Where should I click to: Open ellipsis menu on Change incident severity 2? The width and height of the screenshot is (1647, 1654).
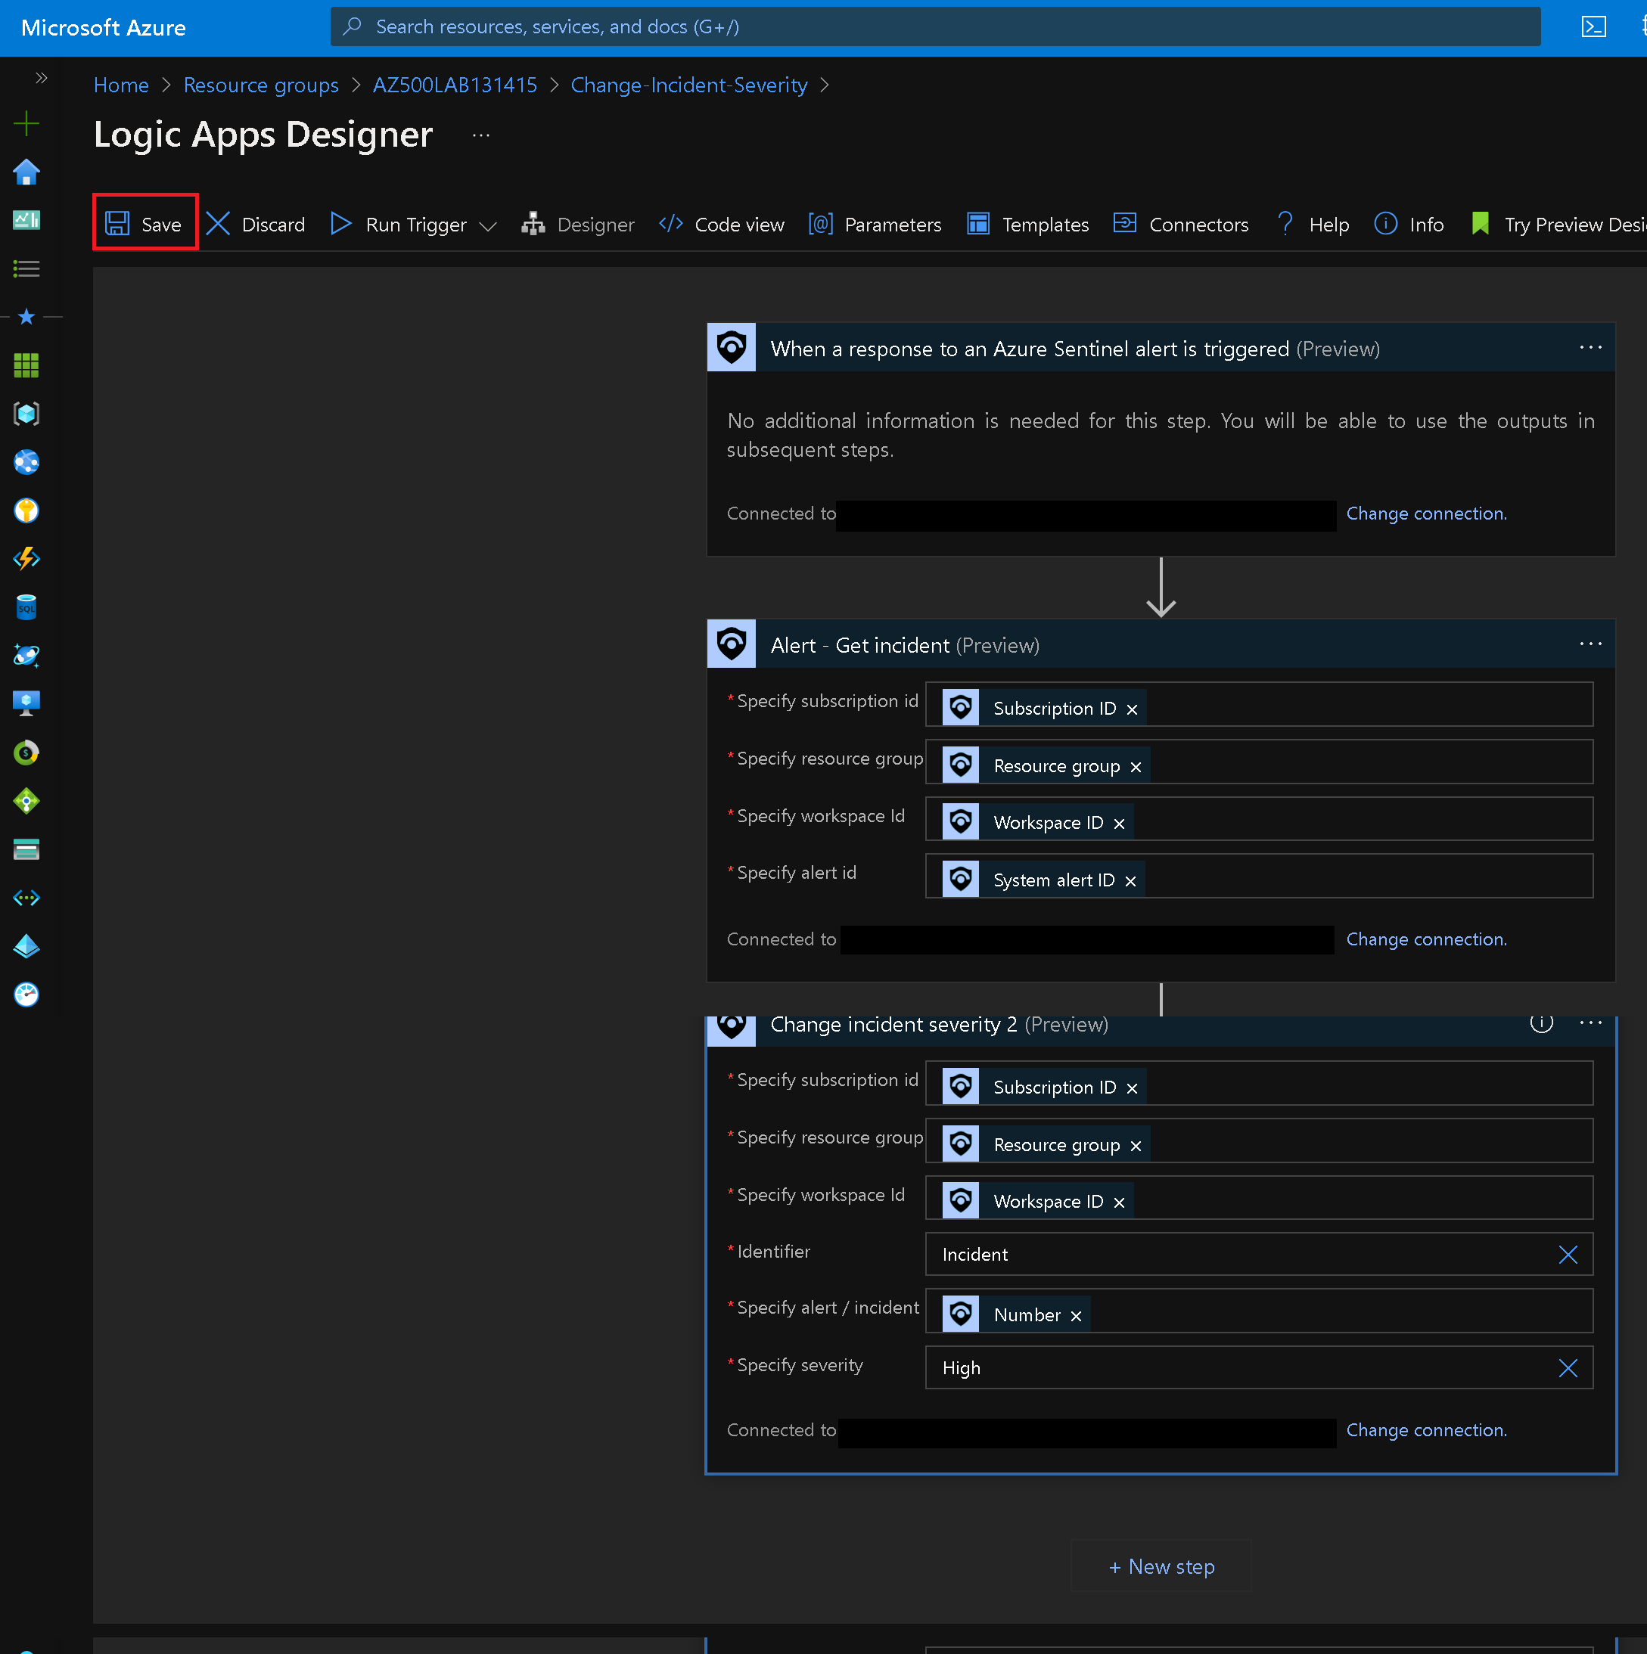[1590, 1023]
